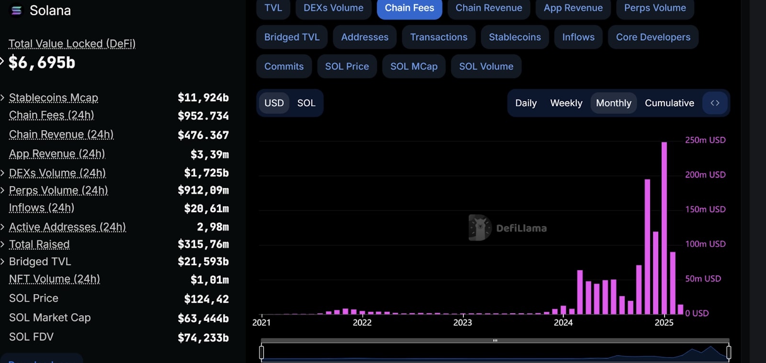Select the Cumulative view
The width and height of the screenshot is (766, 363).
(x=669, y=103)
